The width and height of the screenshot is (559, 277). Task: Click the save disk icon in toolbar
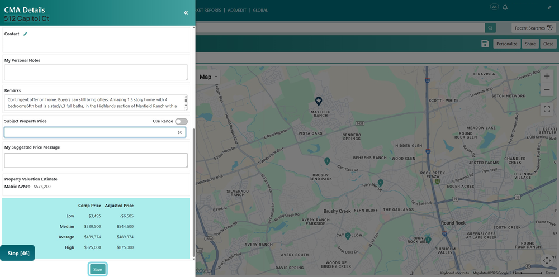point(485,44)
